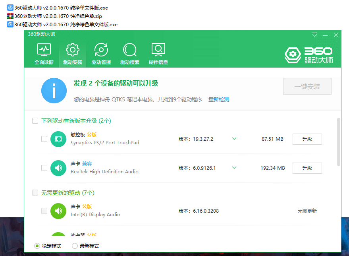Viewport: 349px width, 256px height.
Task: Click the touchpad device icon
Action: click(58, 139)
